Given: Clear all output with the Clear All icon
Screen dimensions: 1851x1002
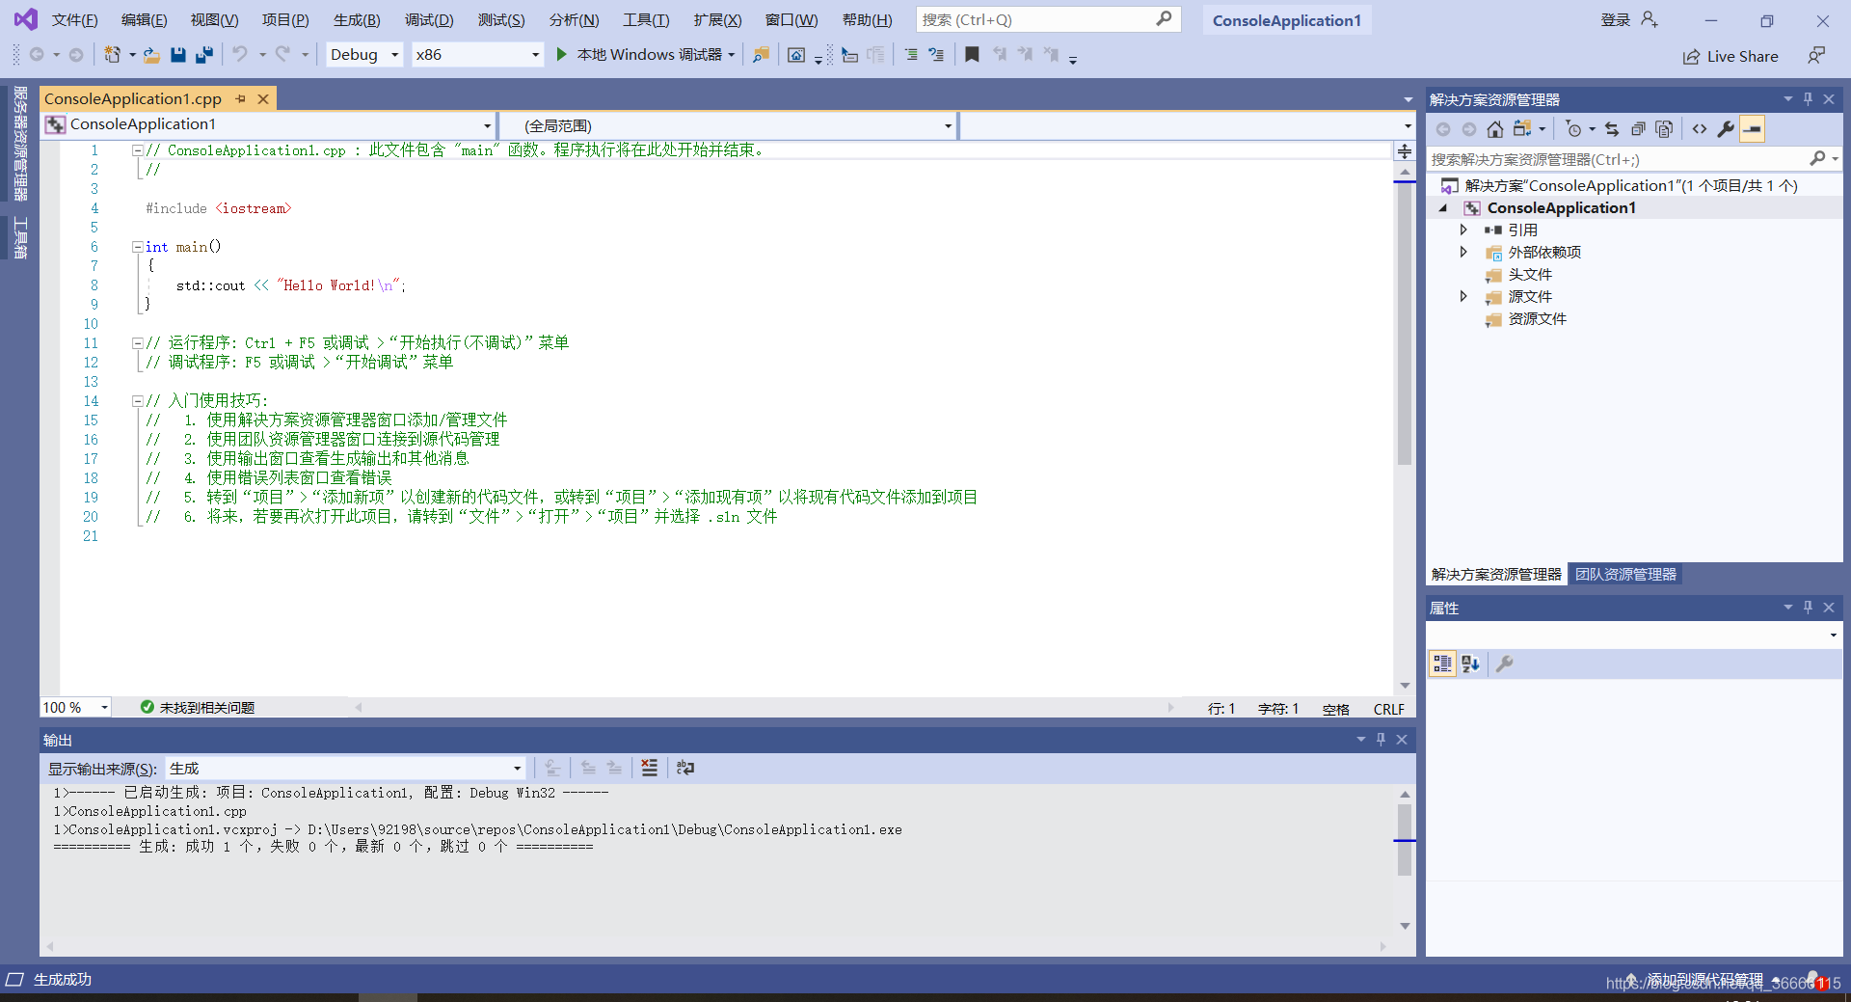Looking at the screenshot, I should pyautogui.click(x=650, y=768).
